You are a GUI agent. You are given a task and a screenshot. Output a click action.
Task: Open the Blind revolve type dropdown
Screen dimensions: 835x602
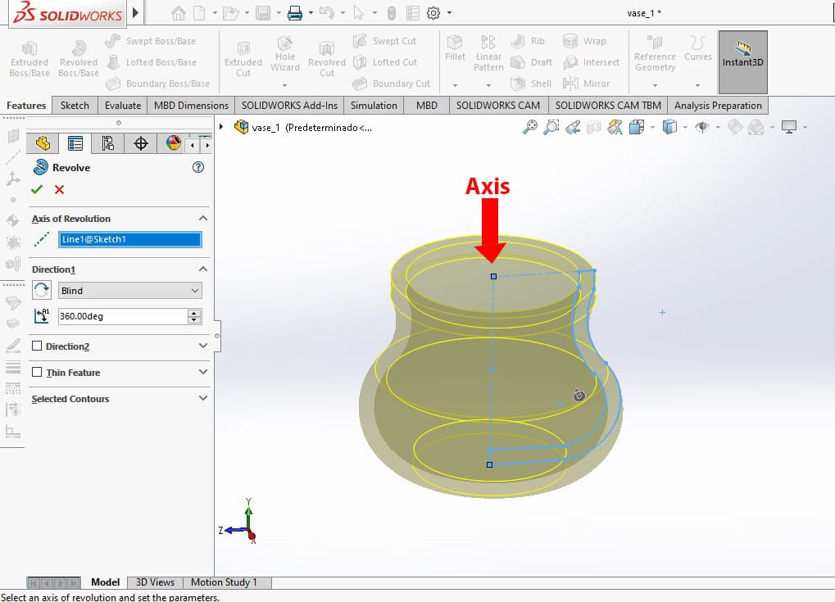[x=129, y=291]
